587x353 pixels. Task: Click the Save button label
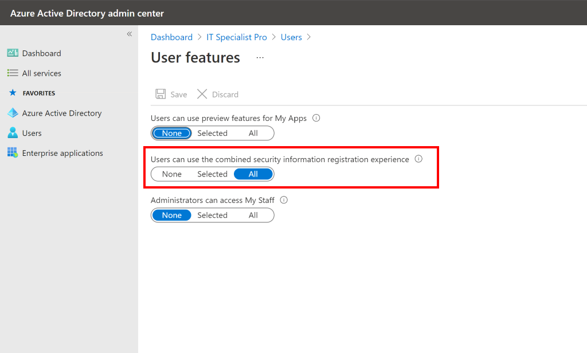(179, 95)
